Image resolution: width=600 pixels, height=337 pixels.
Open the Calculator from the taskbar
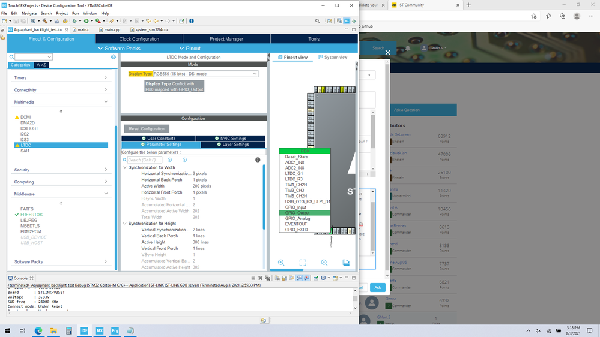click(69, 331)
